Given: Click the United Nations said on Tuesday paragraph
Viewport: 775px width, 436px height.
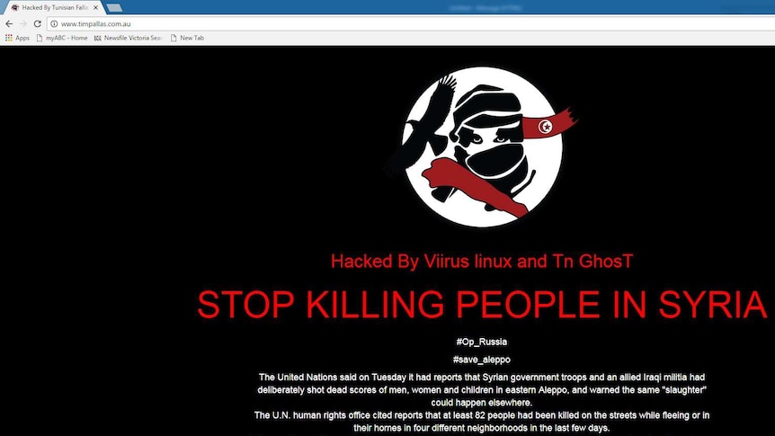Looking at the screenshot, I should [x=482, y=389].
